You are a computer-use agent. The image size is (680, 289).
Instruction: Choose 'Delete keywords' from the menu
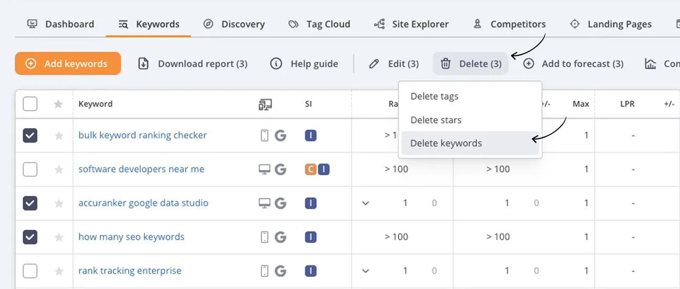(446, 144)
